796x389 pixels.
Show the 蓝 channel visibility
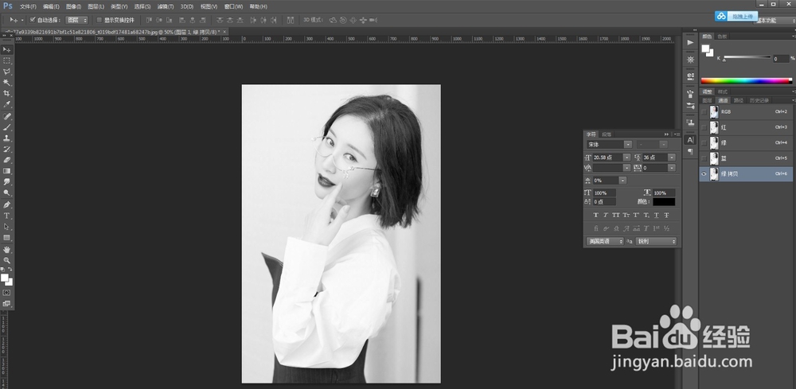pyautogui.click(x=704, y=158)
